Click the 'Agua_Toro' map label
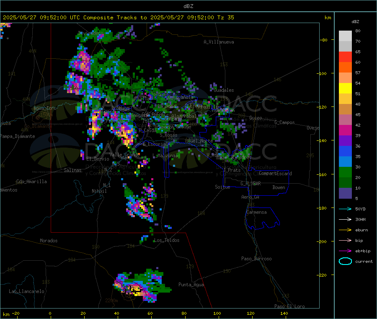This screenshot has width=377, height=319. (x=45, y=108)
